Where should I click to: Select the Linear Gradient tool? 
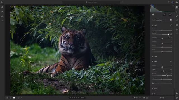[x=177, y=25]
